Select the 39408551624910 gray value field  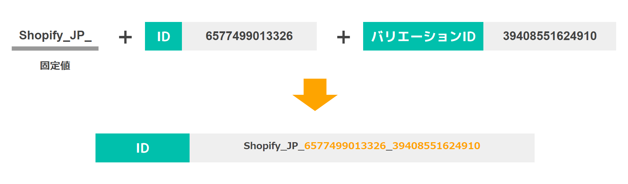pos(550,36)
